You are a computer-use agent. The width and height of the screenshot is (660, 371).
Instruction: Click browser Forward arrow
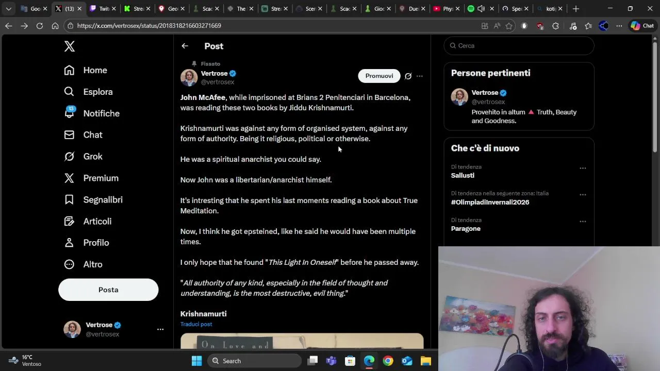pos(24,26)
